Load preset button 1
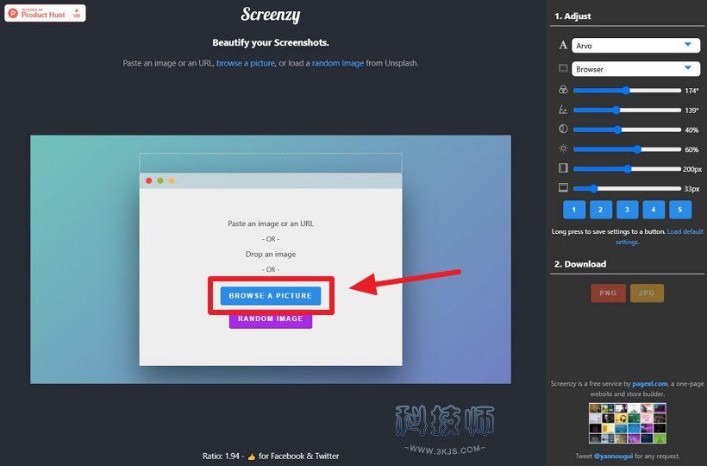The width and height of the screenshot is (707, 466). [574, 210]
